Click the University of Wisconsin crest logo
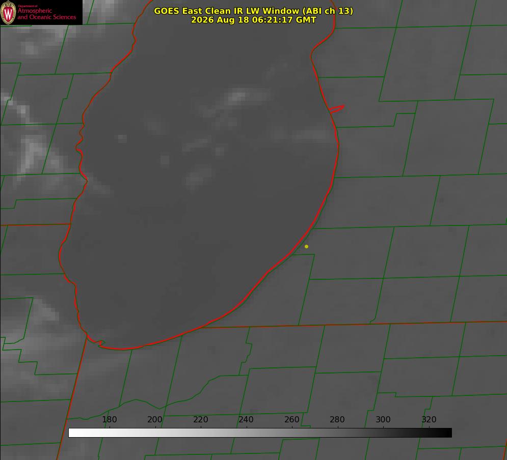This screenshot has height=460, width=507. [x=8, y=12]
